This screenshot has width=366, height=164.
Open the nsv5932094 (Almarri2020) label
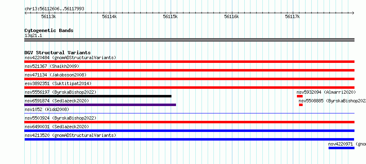click(x=326, y=92)
